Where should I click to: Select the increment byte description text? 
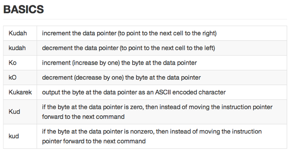(119, 63)
